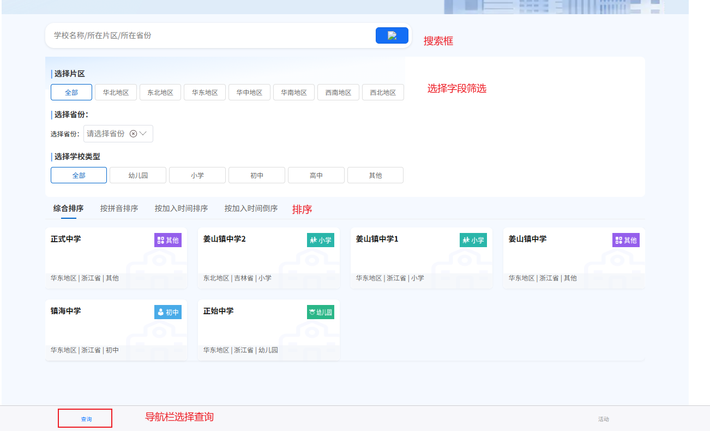Select the 西南地区 region filter

338,93
